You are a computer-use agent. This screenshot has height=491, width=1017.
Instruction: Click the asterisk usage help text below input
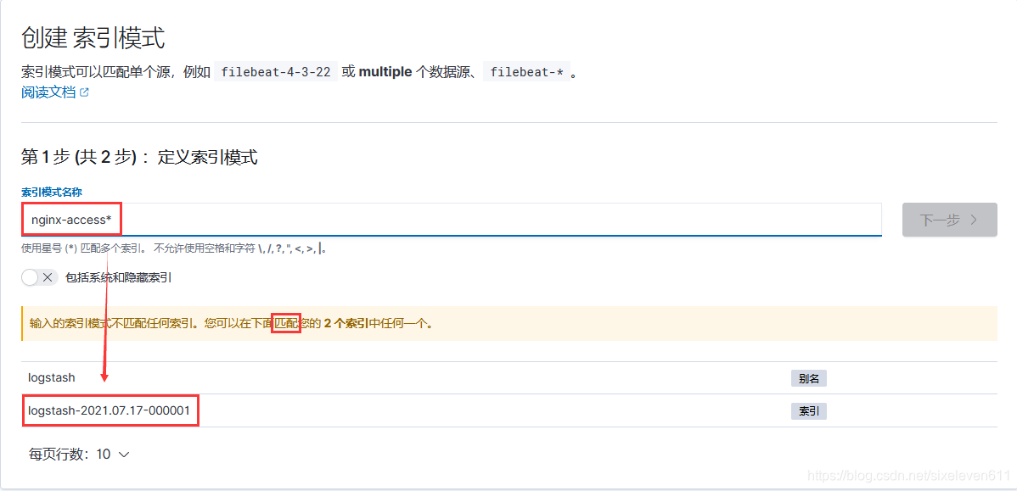tap(174, 248)
